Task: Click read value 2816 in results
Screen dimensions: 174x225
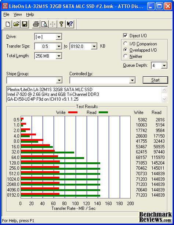Action: click(160, 120)
